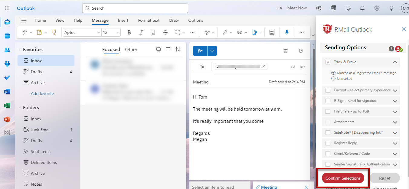Start Dictate with microphone icon
This screenshot has height=189, width=409.
[286, 32]
